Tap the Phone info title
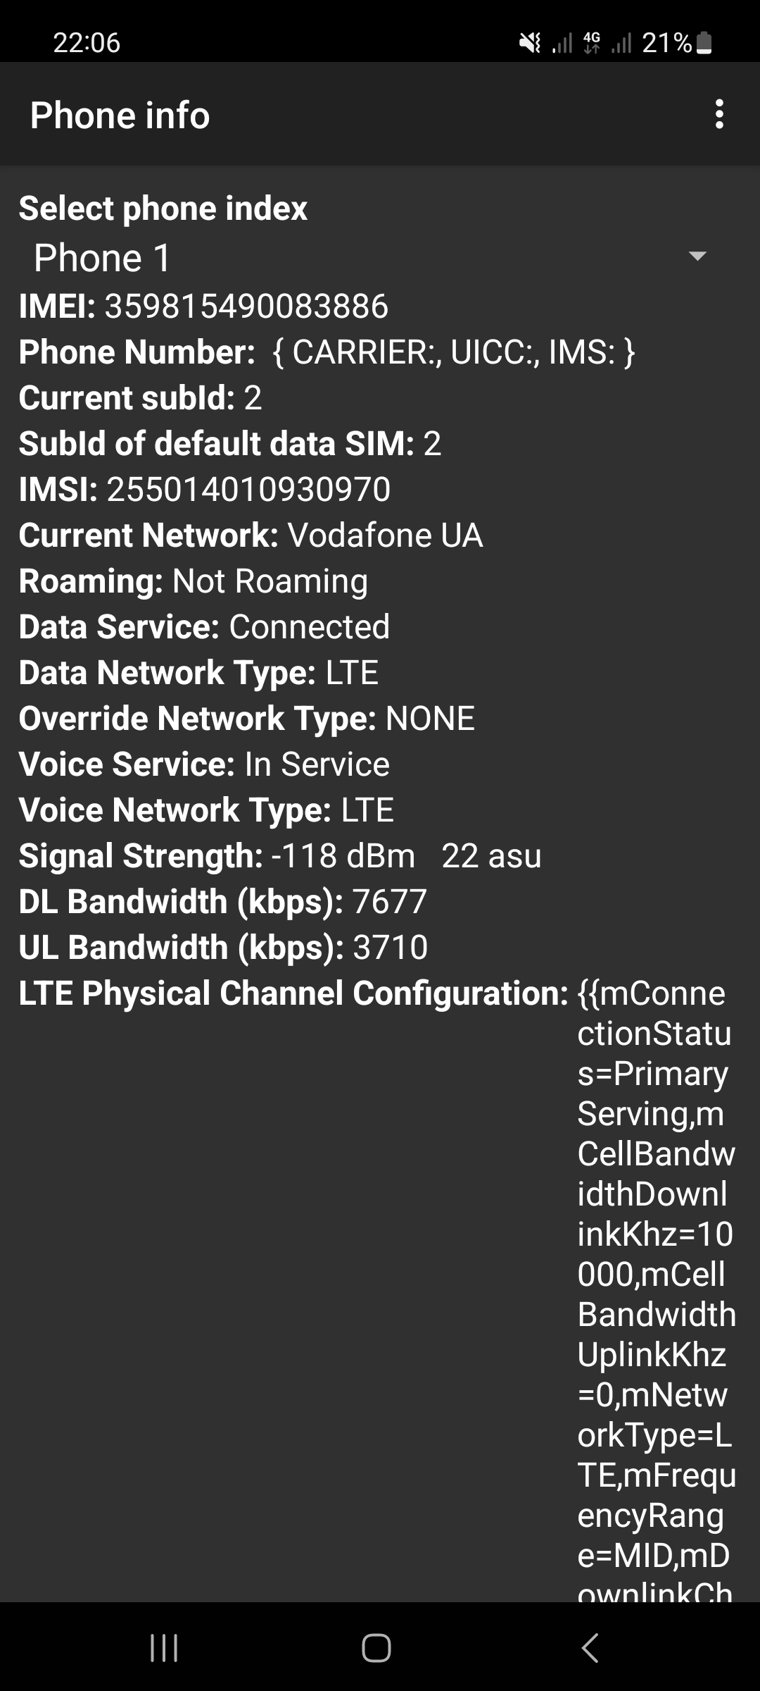The image size is (760, 1691). point(120,116)
